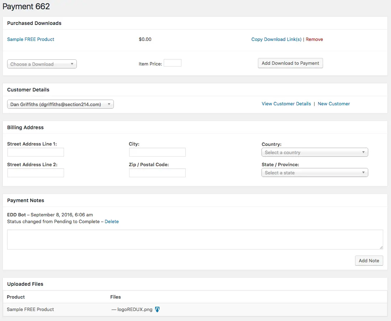
Task: Click Copy Download Link(s)
Action: tap(276, 40)
